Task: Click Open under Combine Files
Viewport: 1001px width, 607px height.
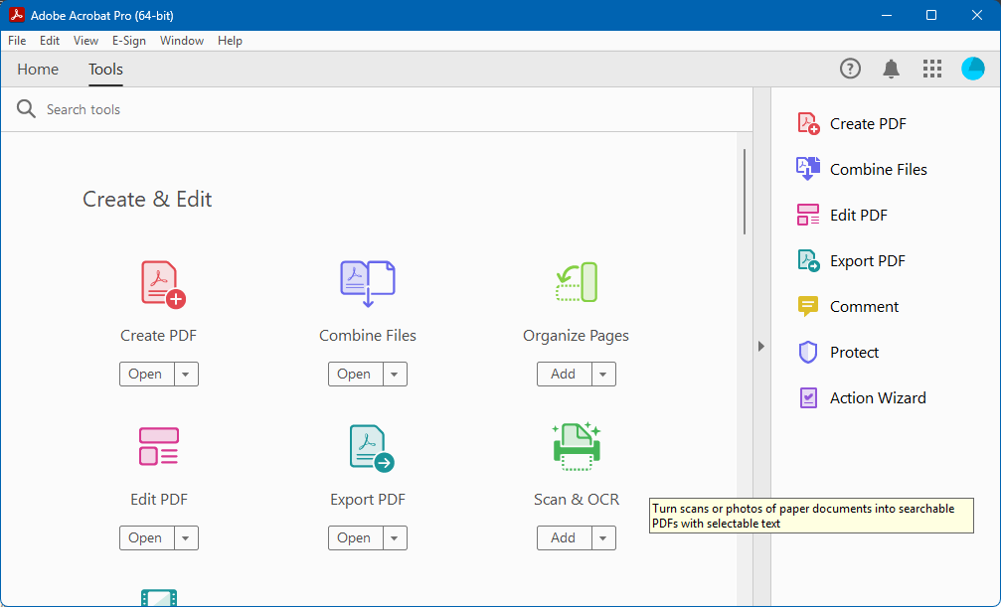Action: click(x=354, y=374)
